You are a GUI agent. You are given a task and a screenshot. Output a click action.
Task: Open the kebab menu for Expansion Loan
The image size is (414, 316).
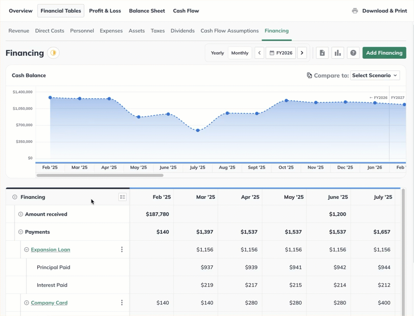pyautogui.click(x=122, y=249)
